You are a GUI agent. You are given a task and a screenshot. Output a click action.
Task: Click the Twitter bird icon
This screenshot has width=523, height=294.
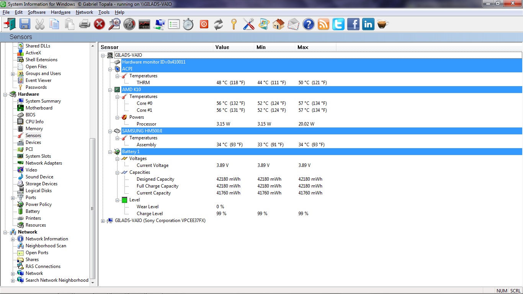(x=338, y=24)
